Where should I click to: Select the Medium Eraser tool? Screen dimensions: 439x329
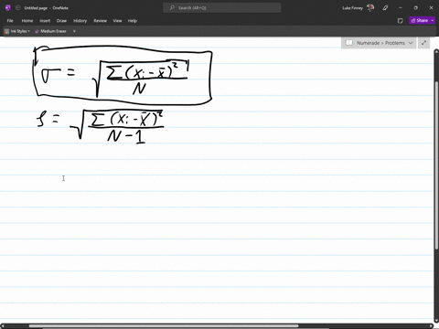click(51, 31)
